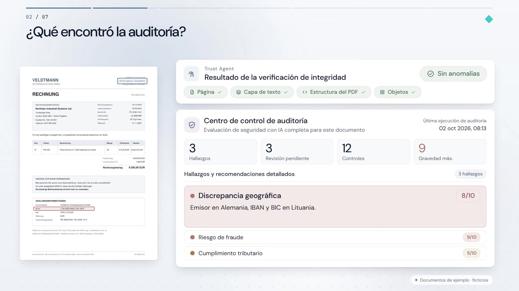Click the 8/10 severity score badge
Image resolution: width=519 pixels, height=291 pixels.
(x=468, y=196)
